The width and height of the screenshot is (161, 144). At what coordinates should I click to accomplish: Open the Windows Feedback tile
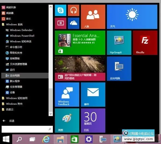click(x=67, y=95)
